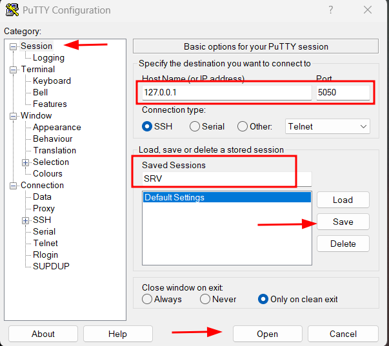
Task: Open Serial category in tree
Action: tap(44, 232)
